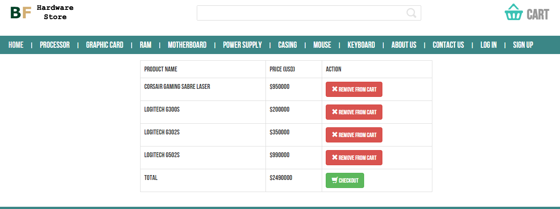This screenshot has width=560, height=209.
Task: Click the $2490000 total amount
Action: [x=281, y=178]
